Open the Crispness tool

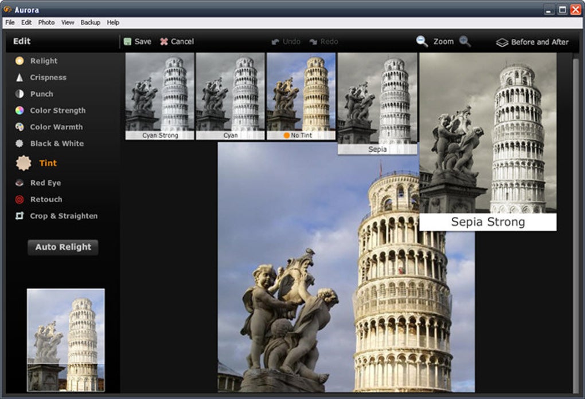(x=48, y=77)
